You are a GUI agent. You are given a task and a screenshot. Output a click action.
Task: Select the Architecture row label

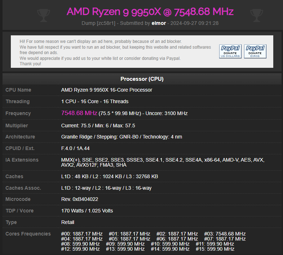(x=20, y=137)
